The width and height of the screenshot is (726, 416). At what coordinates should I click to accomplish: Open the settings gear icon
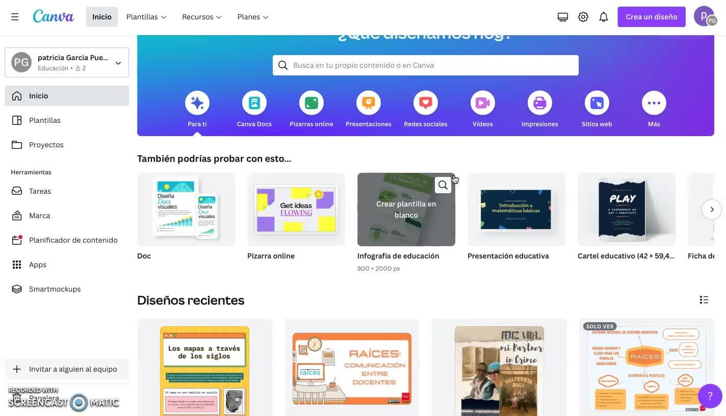tap(583, 17)
